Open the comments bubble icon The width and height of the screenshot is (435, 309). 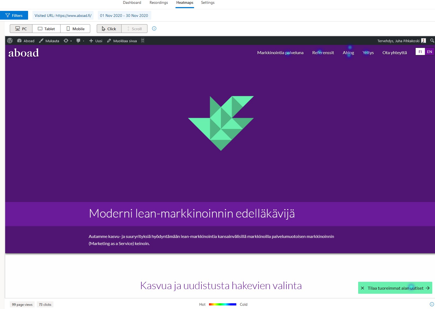[78, 41]
